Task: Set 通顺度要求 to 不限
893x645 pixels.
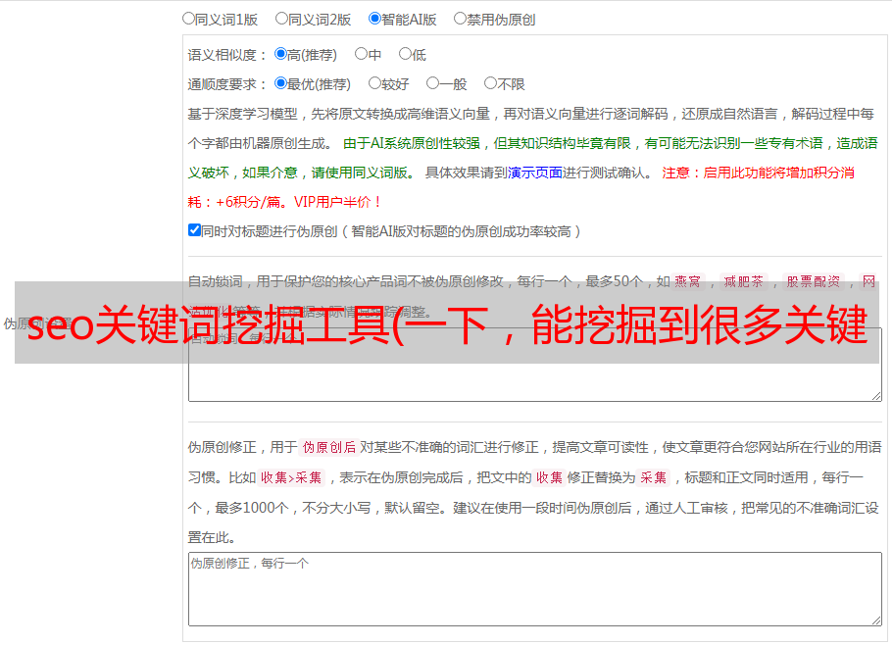Action: (x=490, y=83)
